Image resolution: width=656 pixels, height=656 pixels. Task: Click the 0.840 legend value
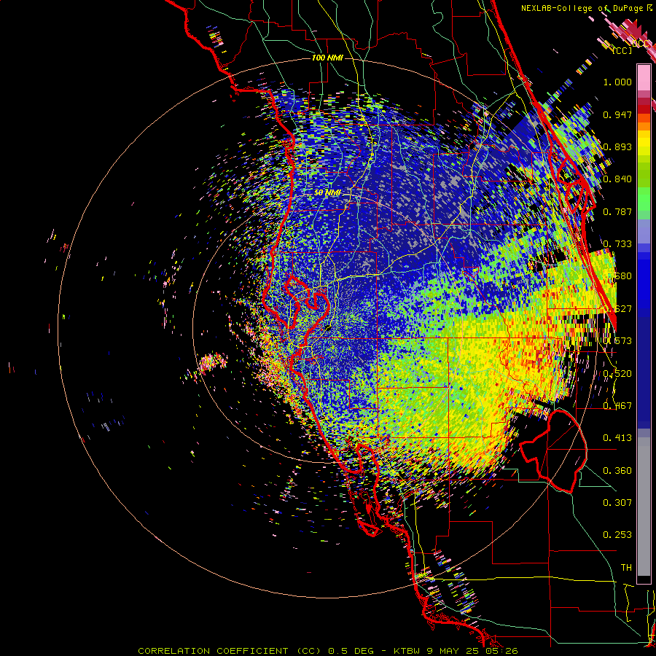617,179
